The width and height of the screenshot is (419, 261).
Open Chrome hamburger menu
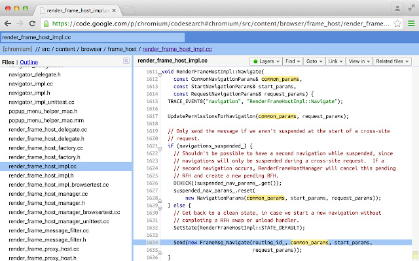pos(411,23)
